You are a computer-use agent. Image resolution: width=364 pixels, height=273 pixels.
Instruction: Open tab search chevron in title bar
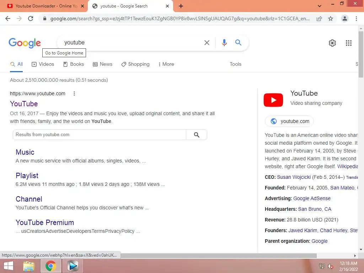click(x=320, y=6)
